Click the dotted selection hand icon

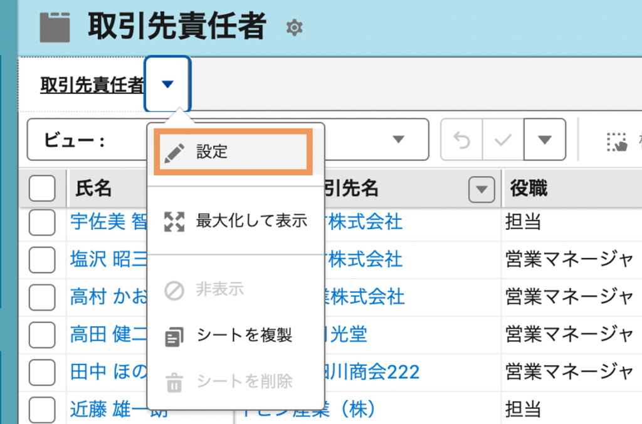click(x=617, y=142)
